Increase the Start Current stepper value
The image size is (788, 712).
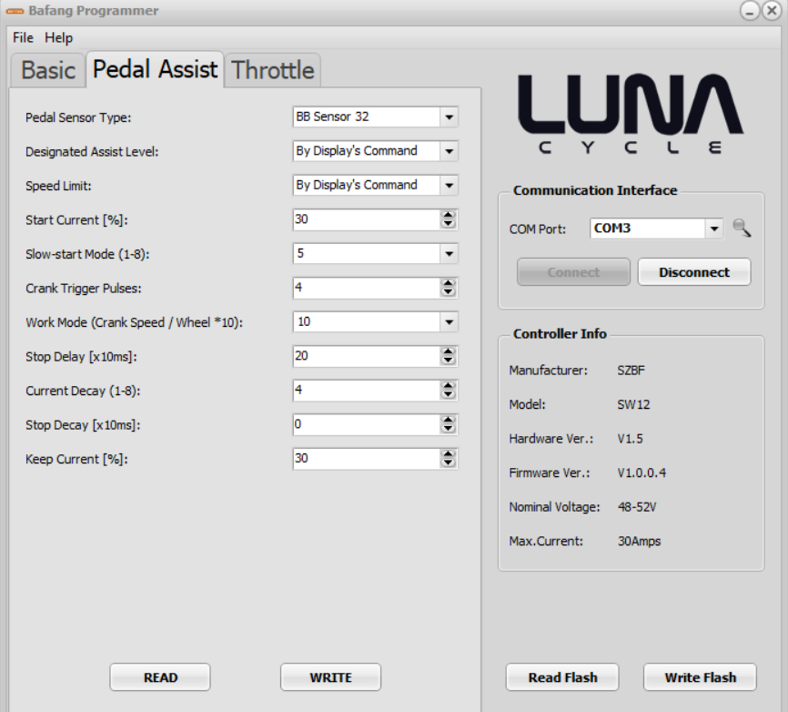coord(448,216)
